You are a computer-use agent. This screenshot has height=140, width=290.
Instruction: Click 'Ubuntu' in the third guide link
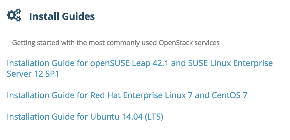(x=105, y=117)
